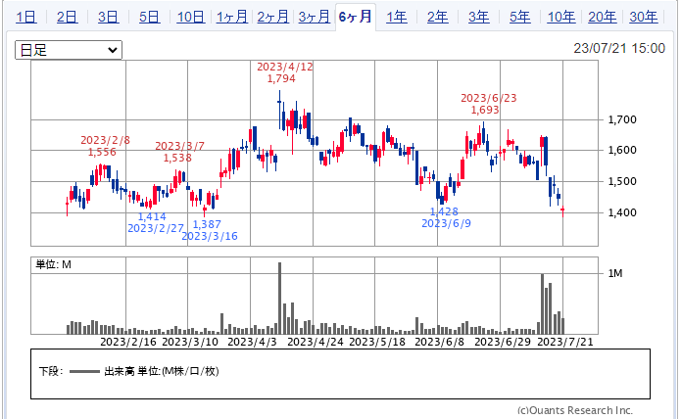Click the 下段: legend label
The width and height of the screenshot is (681, 419).
pyautogui.click(x=51, y=371)
